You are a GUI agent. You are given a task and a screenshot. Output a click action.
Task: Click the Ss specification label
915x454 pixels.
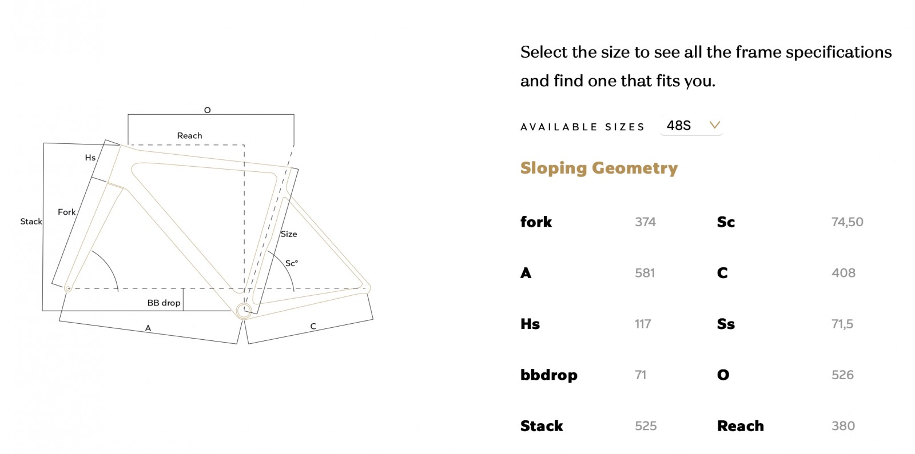726,324
